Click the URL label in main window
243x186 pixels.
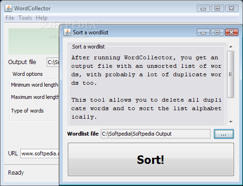[x=13, y=154]
